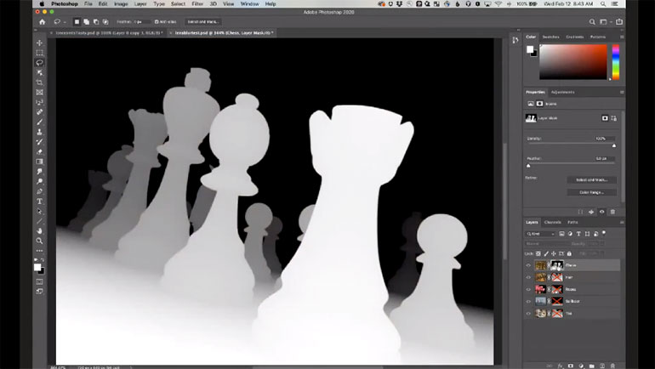
Task: Toggle visibility of the Sailboat layer
Action: pos(528,301)
